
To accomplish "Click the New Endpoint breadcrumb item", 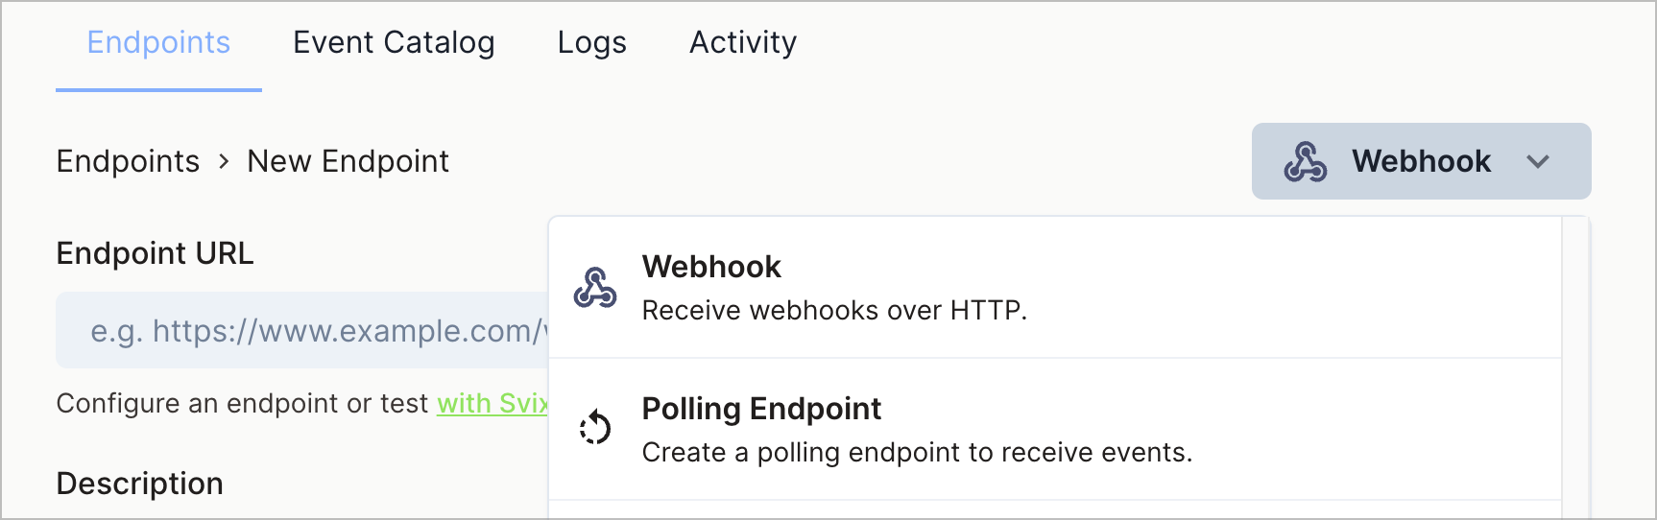I will 348,161.
